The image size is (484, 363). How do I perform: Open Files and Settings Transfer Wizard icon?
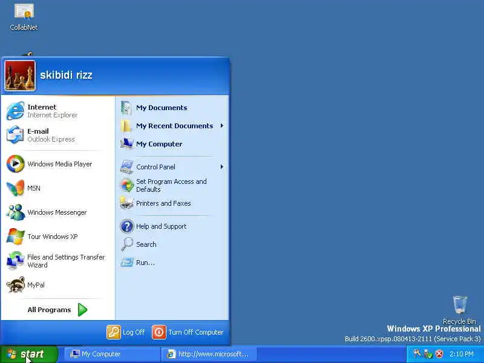click(x=15, y=261)
